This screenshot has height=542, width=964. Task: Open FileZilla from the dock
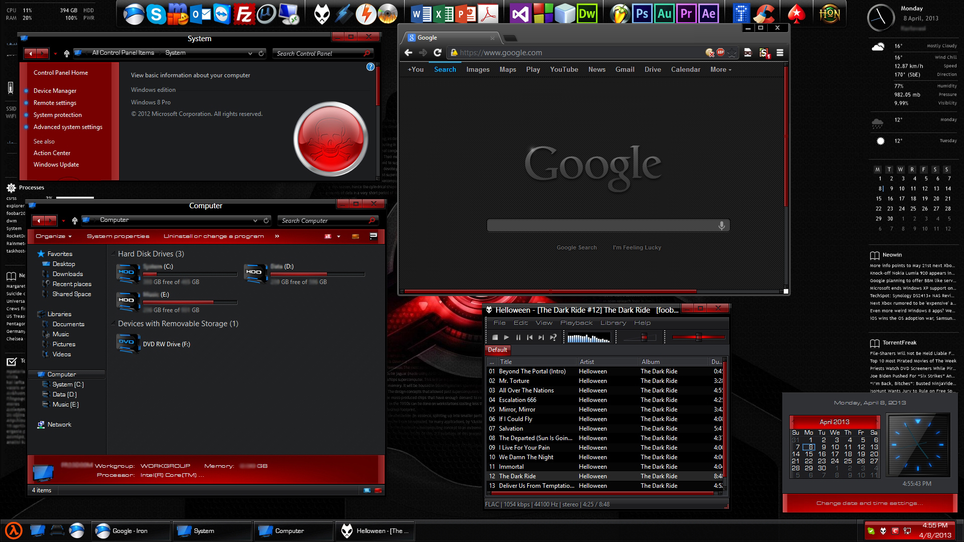click(x=244, y=14)
